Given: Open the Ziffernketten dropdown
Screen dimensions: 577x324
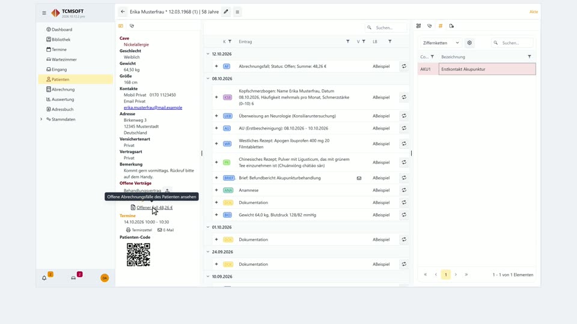Looking at the screenshot, I should [x=441, y=43].
